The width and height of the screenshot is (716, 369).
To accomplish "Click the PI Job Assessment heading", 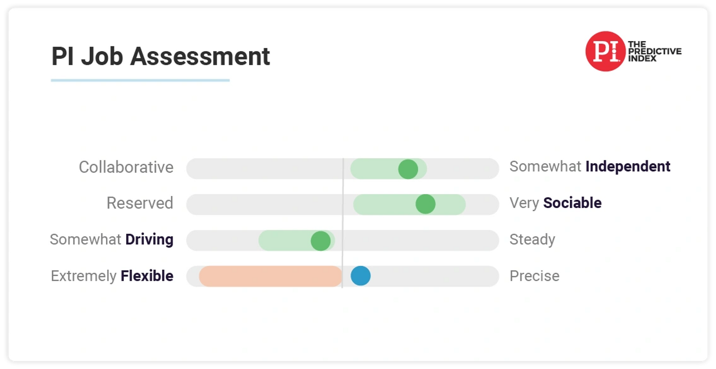I will (161, 56).
